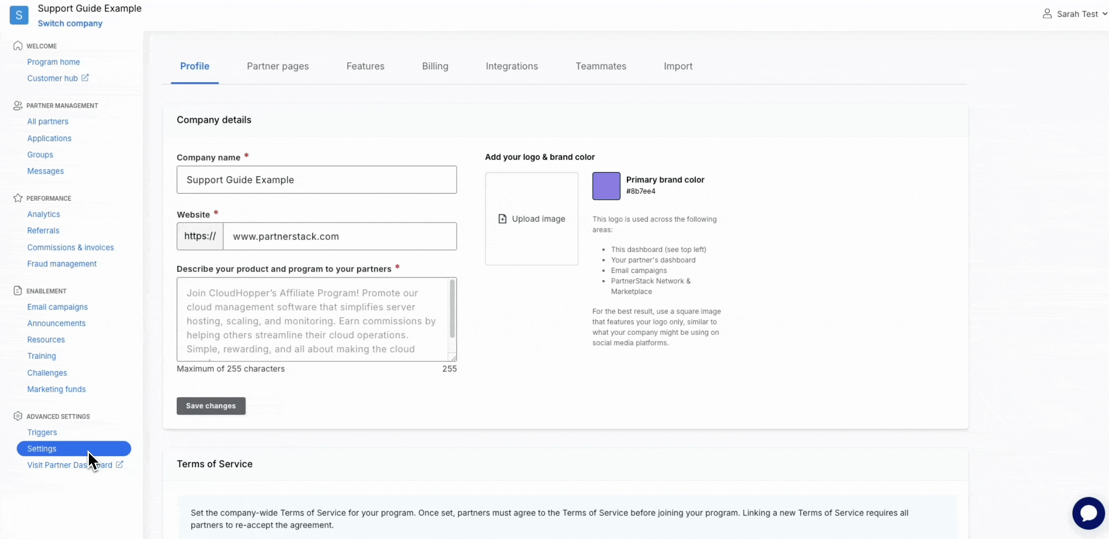Open Groups in the sidebar
The height and width of the screenshot is (539, 1109).
tap(40, 155)
